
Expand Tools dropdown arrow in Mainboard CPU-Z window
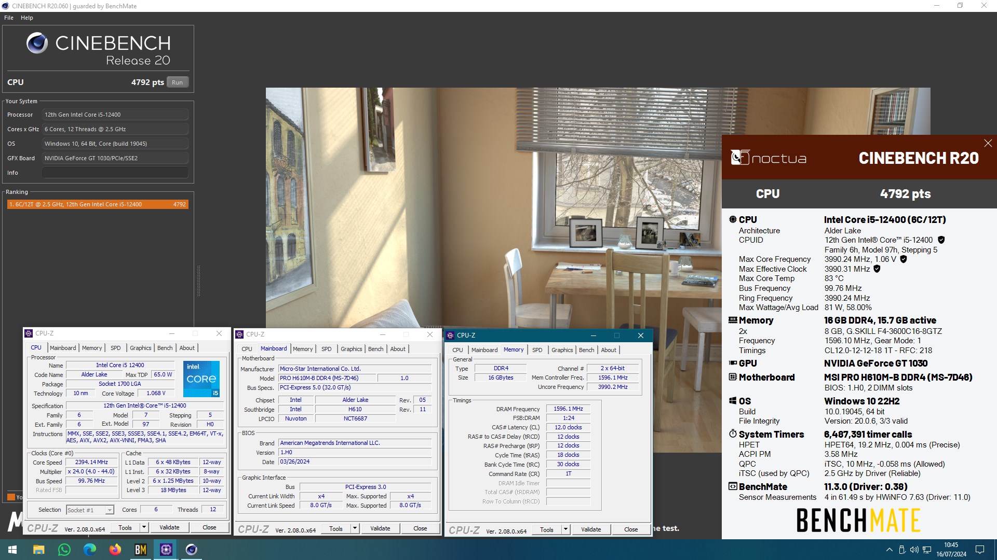click(x=355, y=529)
